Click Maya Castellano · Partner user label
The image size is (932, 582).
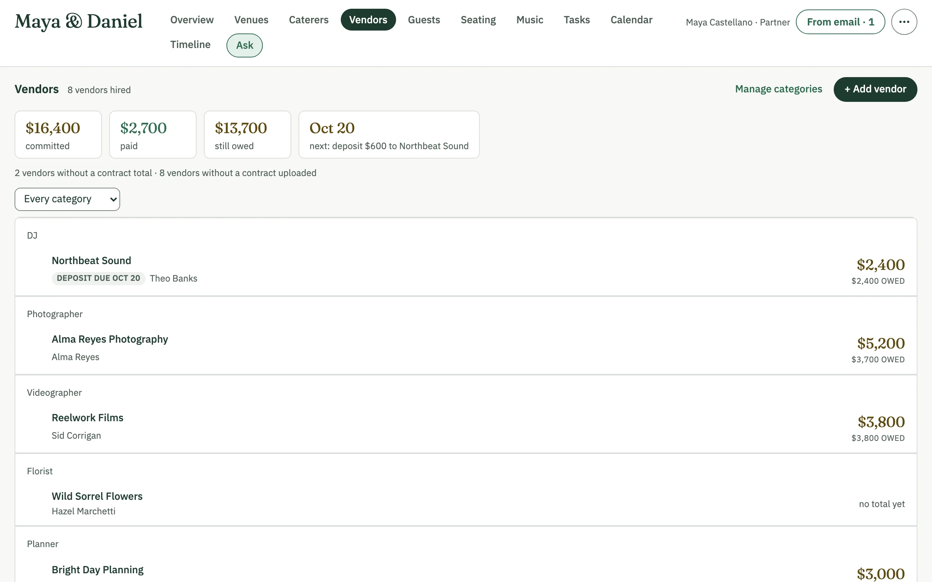click(738, 22)
